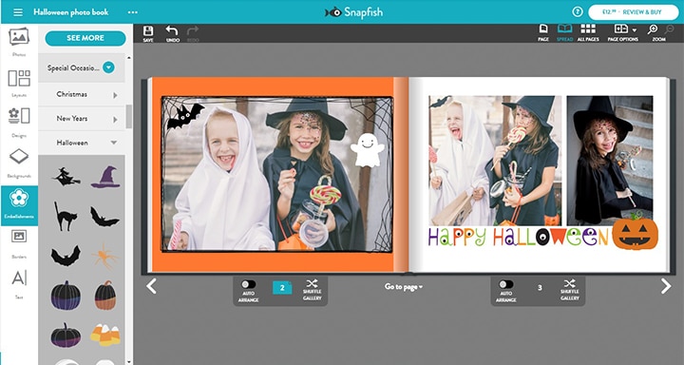
Task: Select the jack-o-lantern pumpkin on right page
Action: (x=635, y=231)
